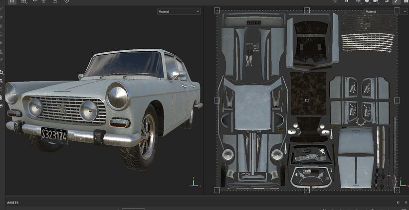Select the paint brush icon in top-right toolbar
This screenshot has height=210, width=409.
(x=397, y=1)
